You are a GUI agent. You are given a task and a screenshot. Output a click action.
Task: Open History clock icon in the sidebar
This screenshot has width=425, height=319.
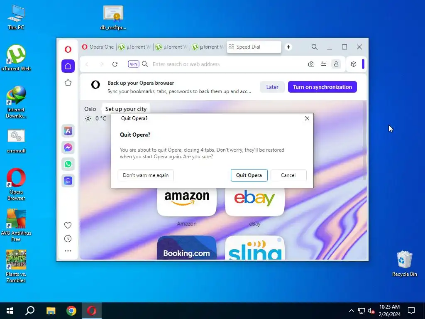[x=68, y=238]
